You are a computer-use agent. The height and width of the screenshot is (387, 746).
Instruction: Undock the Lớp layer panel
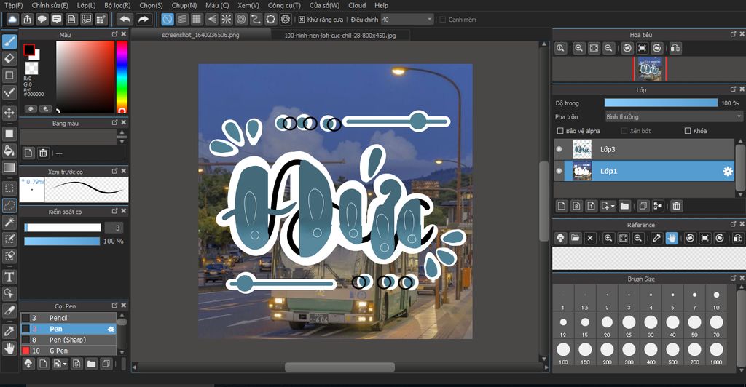click(x=733, y=89)
